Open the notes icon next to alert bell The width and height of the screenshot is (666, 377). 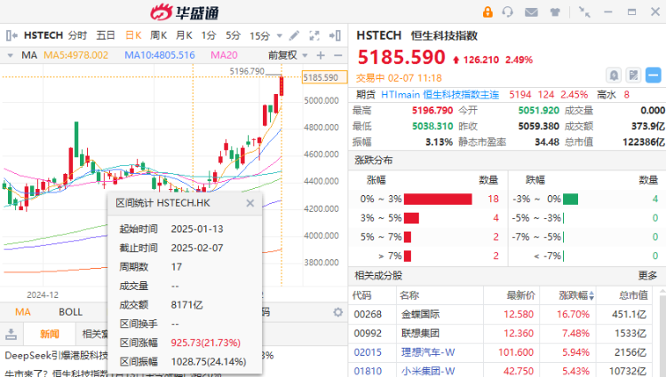click(x=633, y=75)
